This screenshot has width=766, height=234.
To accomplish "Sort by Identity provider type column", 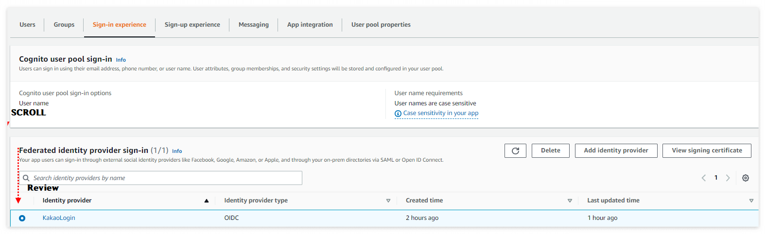I will pos(388,201).
